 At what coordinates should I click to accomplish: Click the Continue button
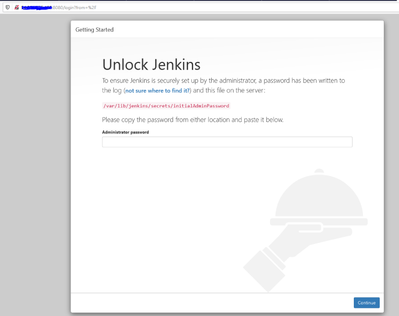pyautogui.click(x=367, y=302)
